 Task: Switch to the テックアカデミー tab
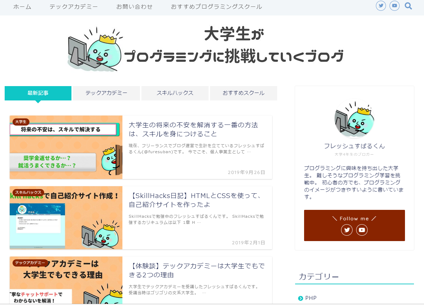pos(106,93)
